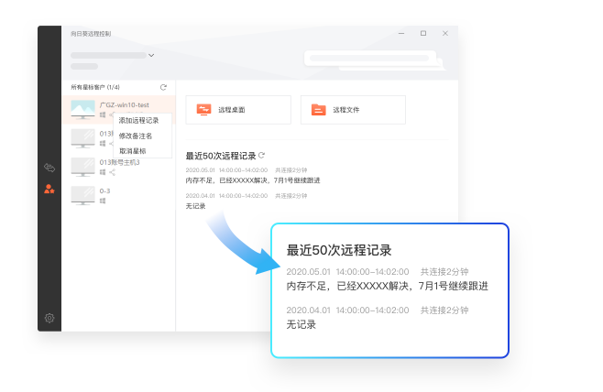603x392 pixels.
Task: Select host 广GZ-win10-test
Action: coord(118,110)
